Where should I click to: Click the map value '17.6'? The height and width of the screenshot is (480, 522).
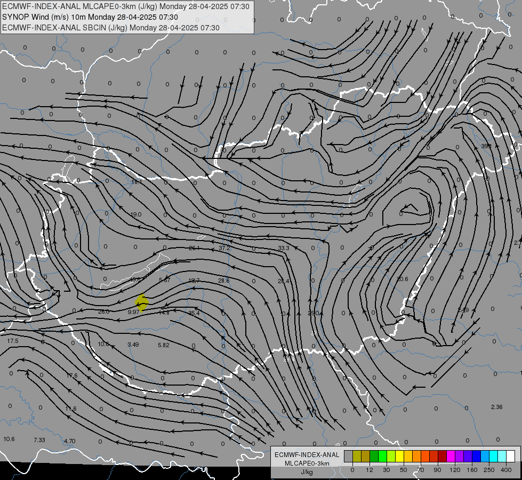72,376
